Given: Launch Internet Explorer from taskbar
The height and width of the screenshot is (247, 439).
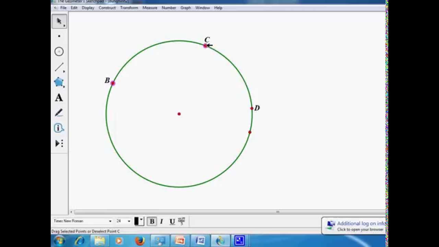Looking at the screenshot, I should pos(79,240).
